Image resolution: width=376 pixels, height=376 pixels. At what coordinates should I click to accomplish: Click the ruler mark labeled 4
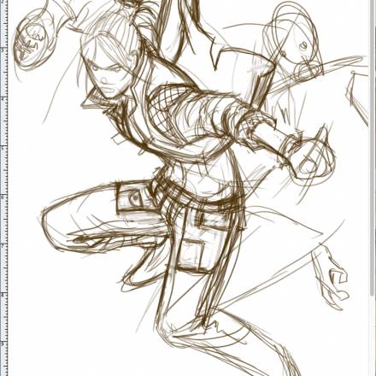tap(3, 99)
